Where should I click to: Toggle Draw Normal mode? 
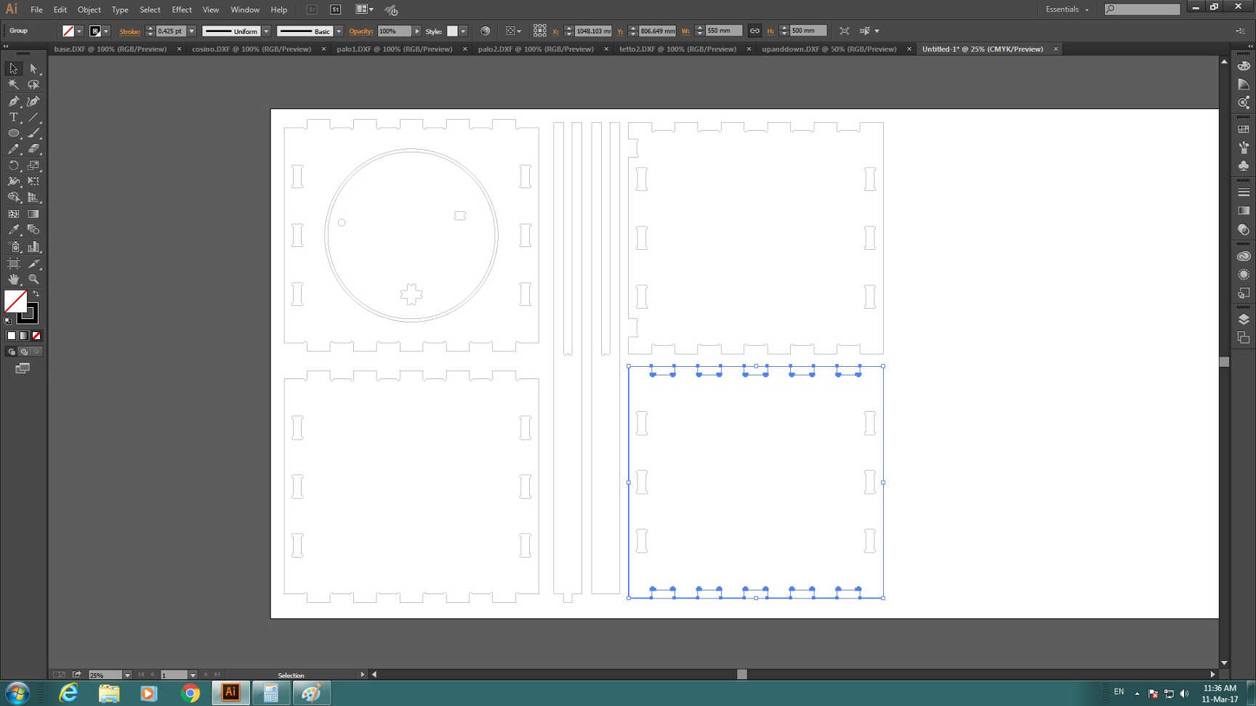point(11,352)
